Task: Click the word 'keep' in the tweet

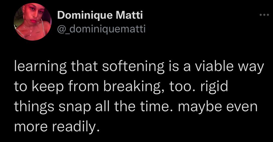Action: pos(48,87)
